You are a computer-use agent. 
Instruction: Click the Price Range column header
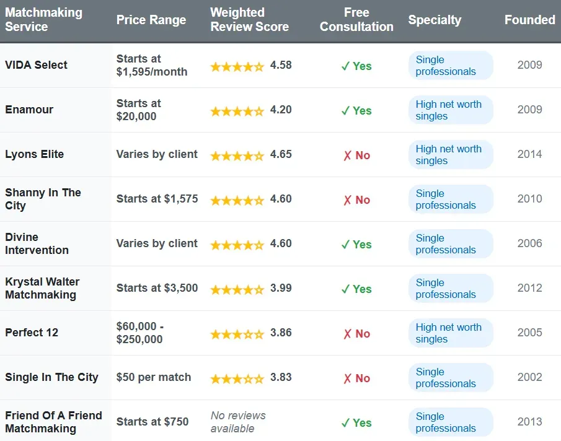(151, 20)
